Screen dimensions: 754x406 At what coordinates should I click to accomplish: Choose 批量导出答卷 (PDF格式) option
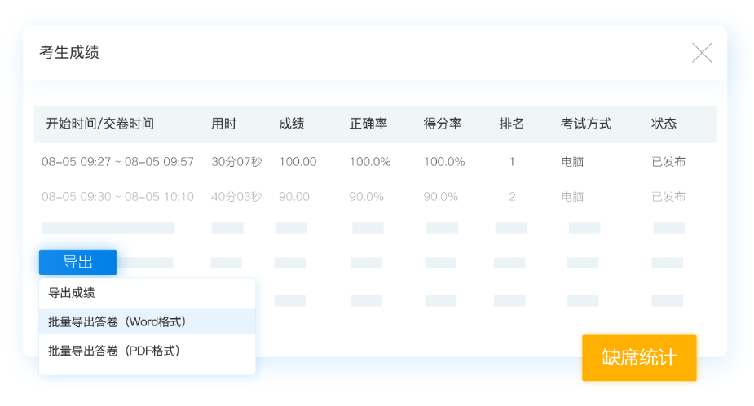pos(114,351)
